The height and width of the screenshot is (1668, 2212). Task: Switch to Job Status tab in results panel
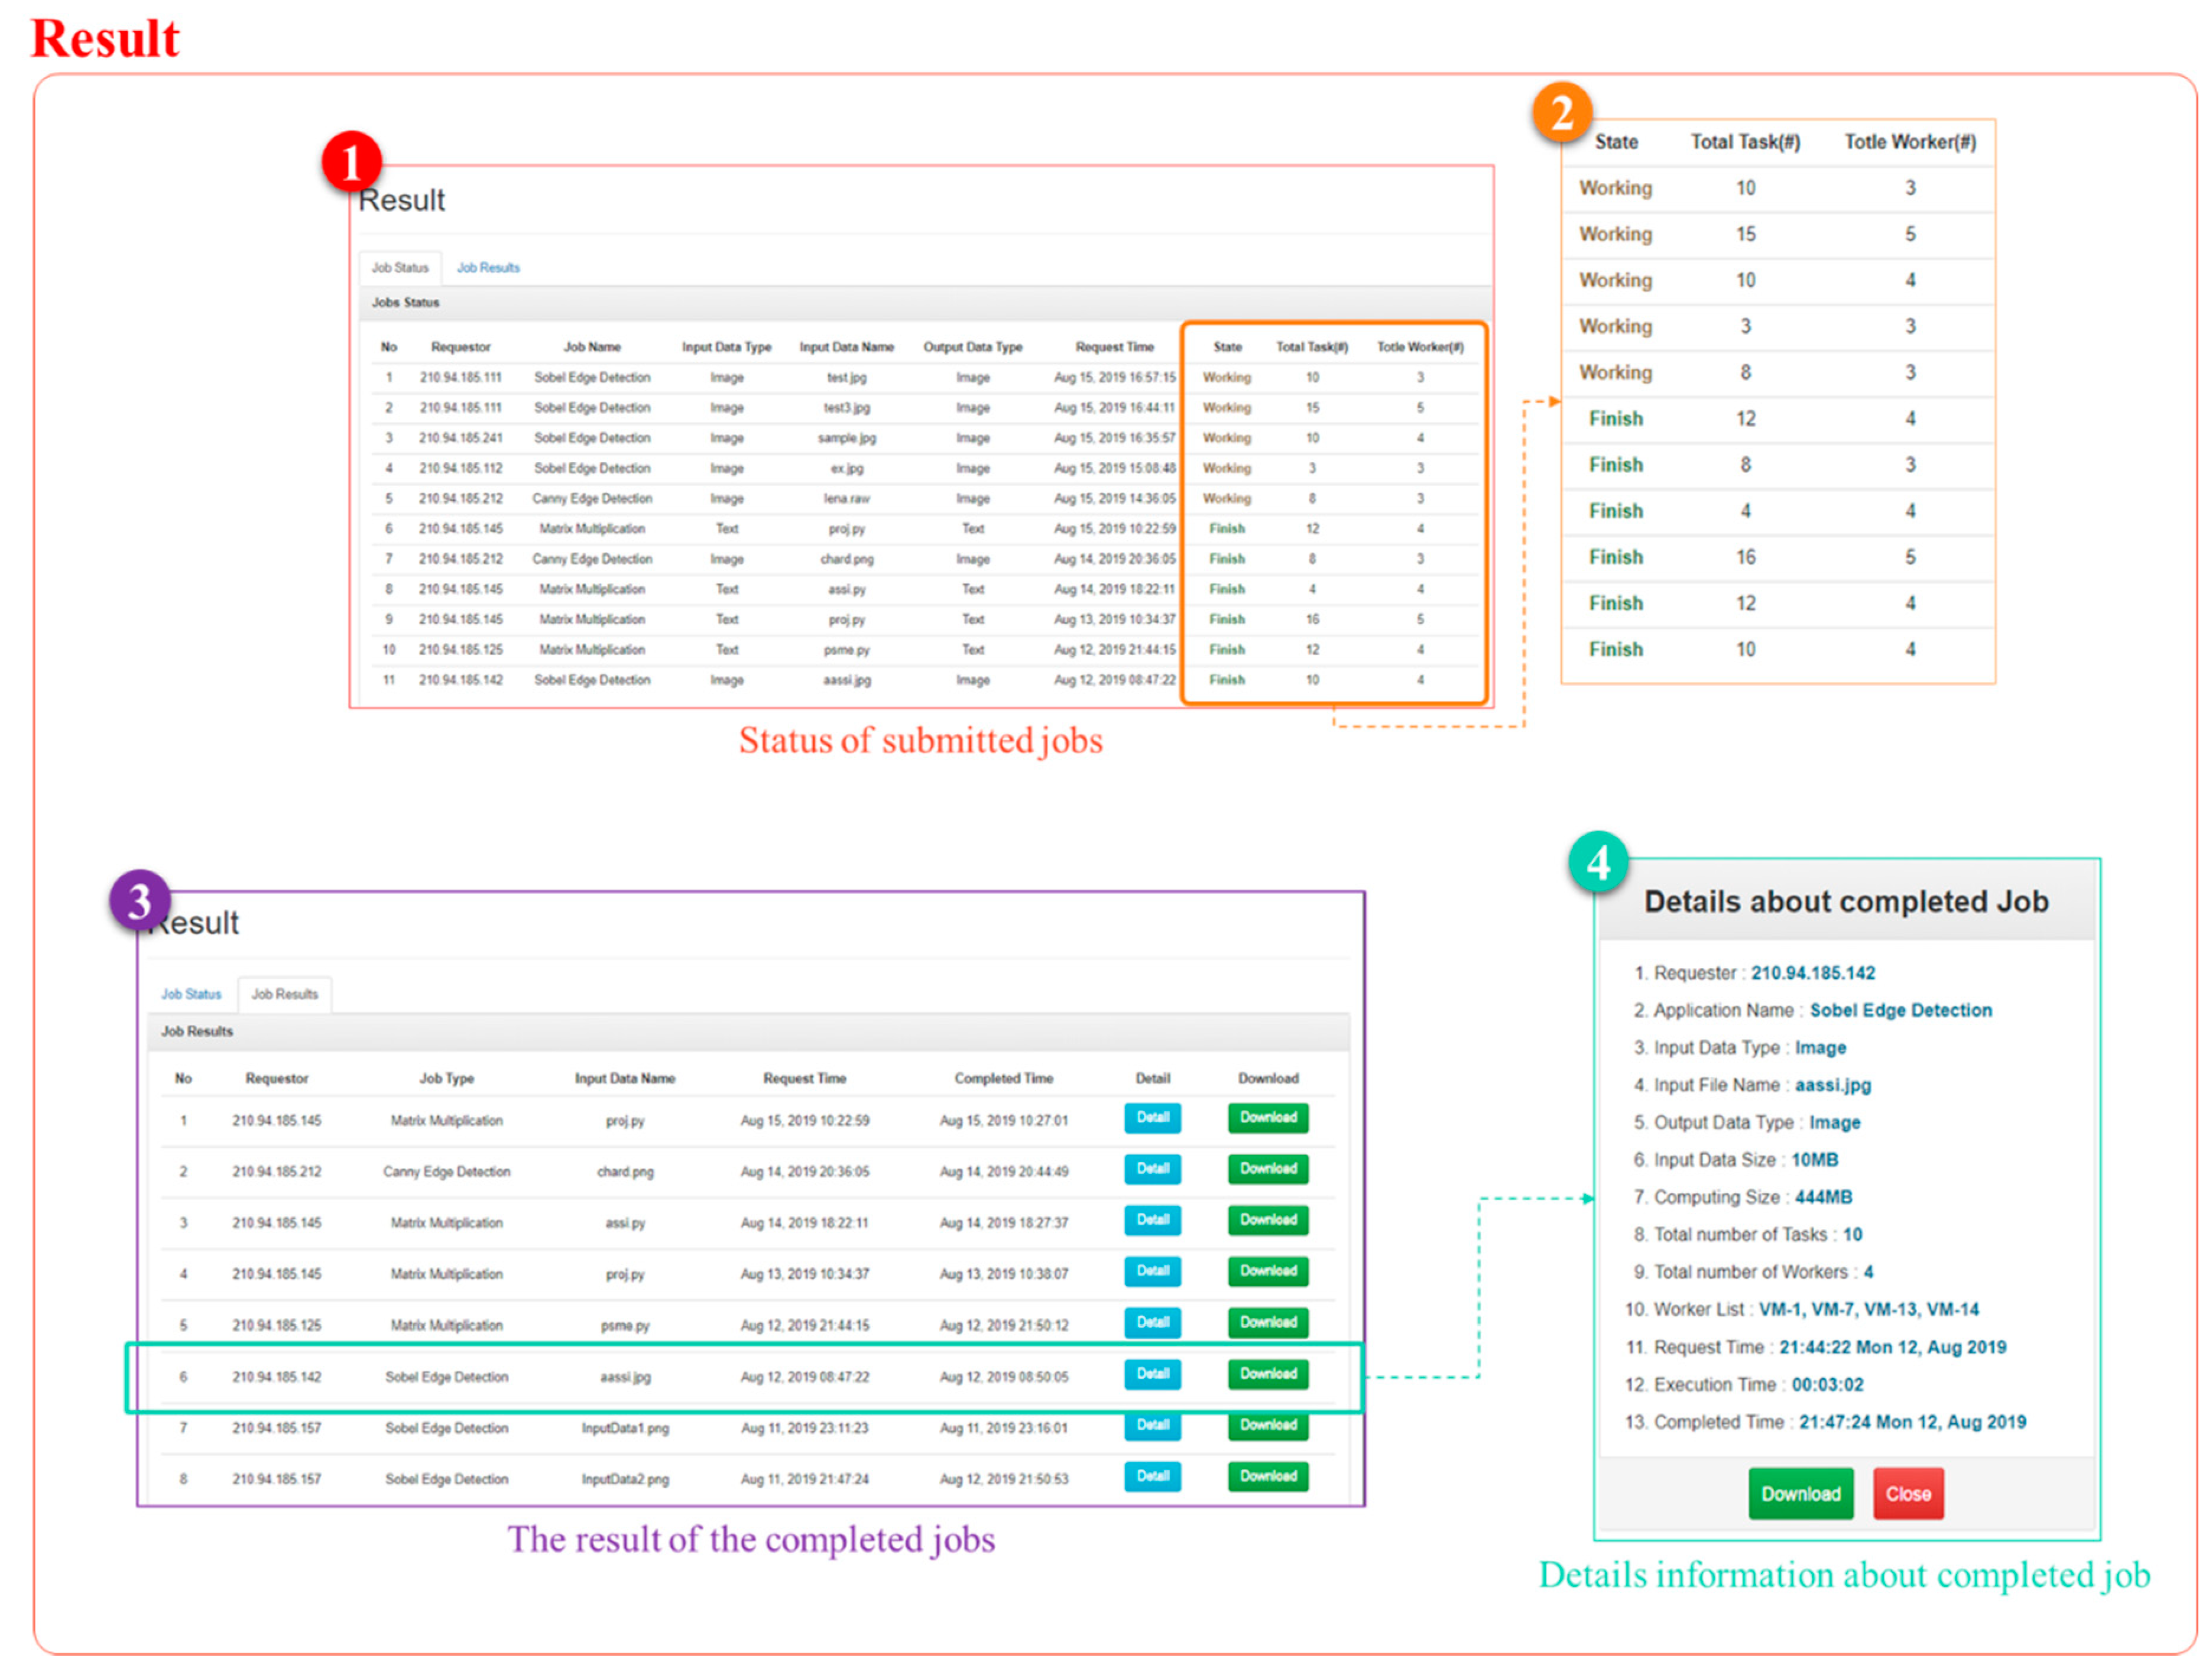click(x=191, y=994)
